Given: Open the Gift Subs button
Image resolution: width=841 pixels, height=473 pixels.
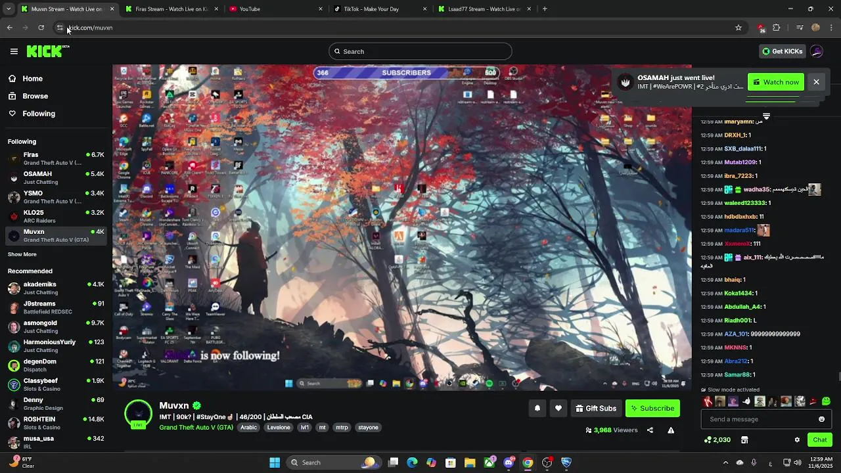Looking at the screenshot, I should (596, 409).
